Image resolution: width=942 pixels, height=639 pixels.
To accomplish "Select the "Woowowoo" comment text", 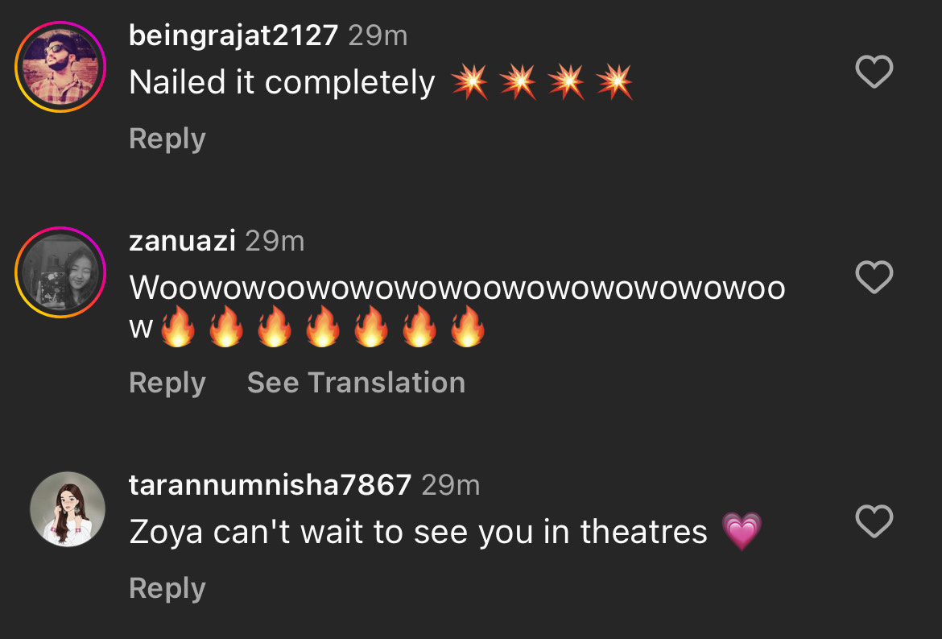I will (457, 288).
